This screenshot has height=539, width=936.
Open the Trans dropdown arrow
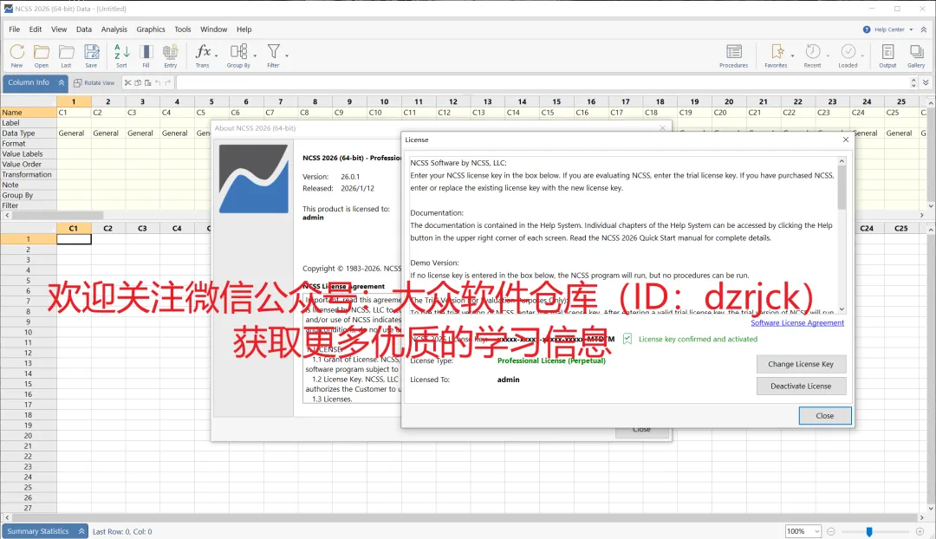tap(216, 55)
